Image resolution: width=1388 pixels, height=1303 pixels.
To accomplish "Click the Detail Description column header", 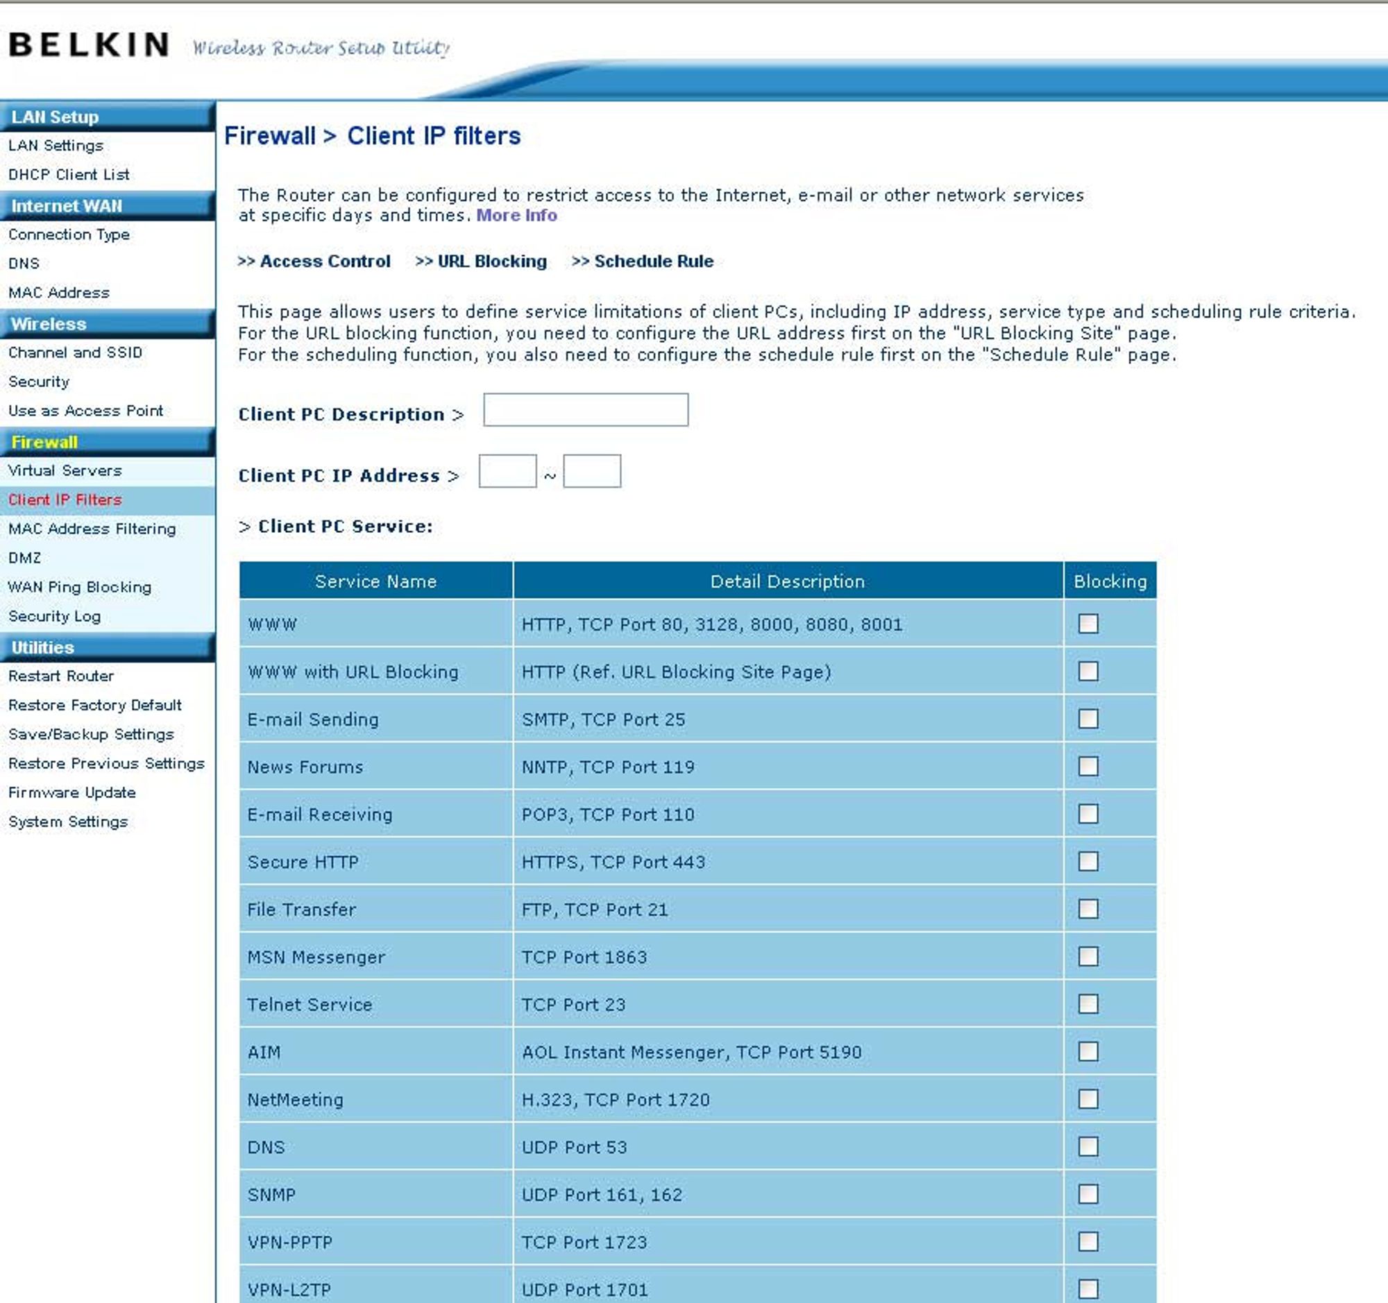I will click(x=788, y=581).
